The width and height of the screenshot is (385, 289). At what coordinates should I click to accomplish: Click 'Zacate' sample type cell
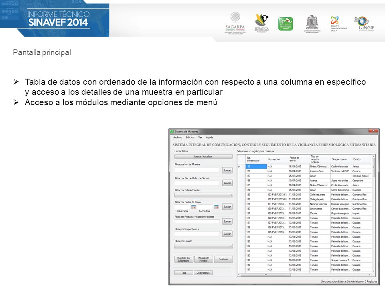point(320,213)
